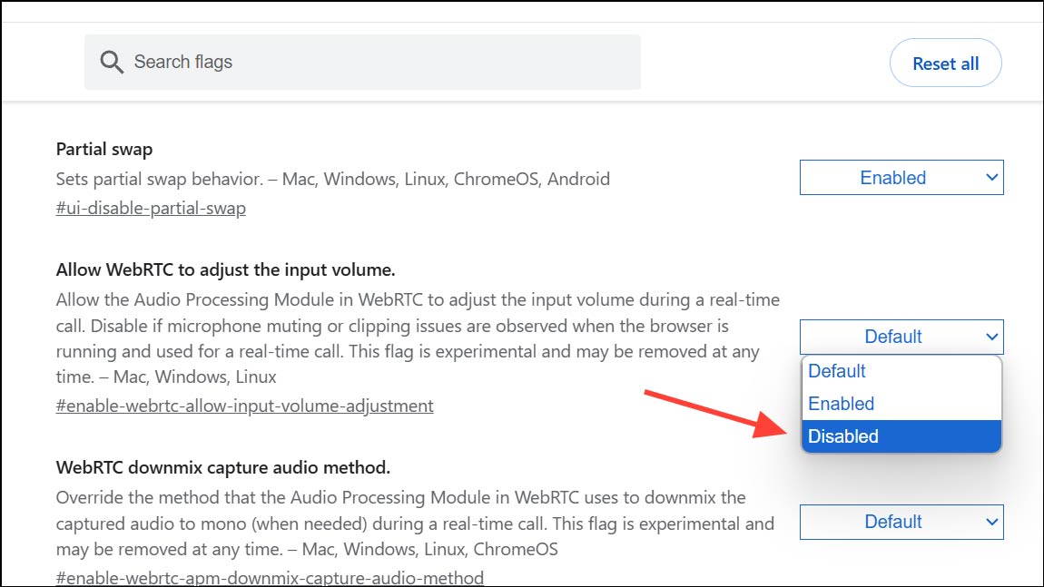Click the Reset all button
Screen dimensions: 1044x587
pyautogui.click(x=945, y=62)
